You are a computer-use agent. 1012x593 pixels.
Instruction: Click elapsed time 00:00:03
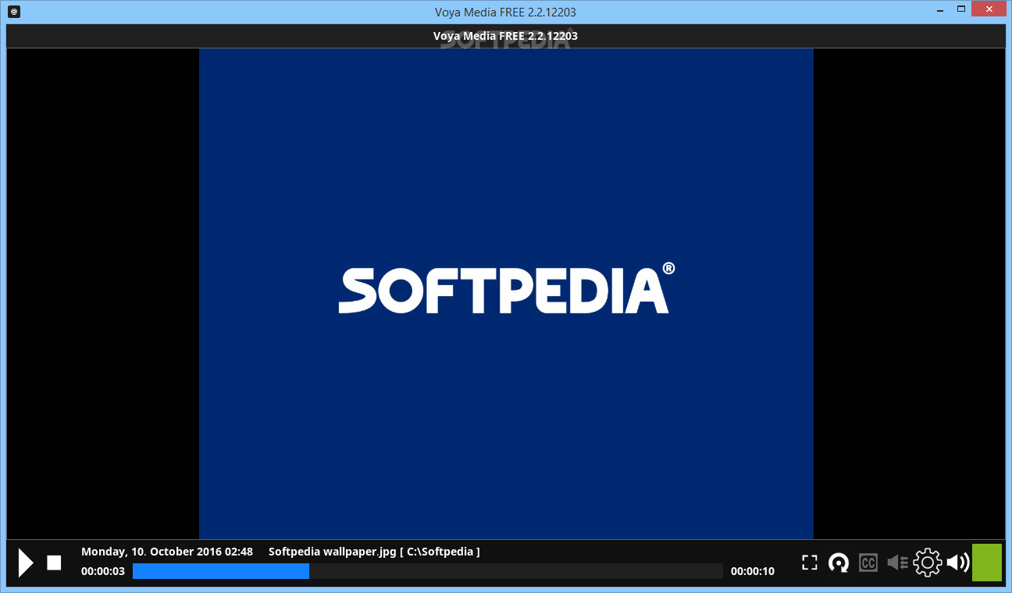[x=103, y=571]
